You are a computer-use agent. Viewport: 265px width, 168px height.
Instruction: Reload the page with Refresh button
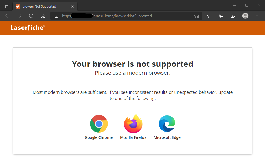(31, 16)
